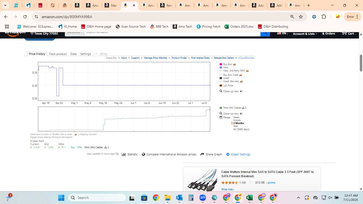The width and height of the screenshot is (363, 204).
Task: Switch to the Data tab
Action: pyautogui.click(x=73, y=54)
